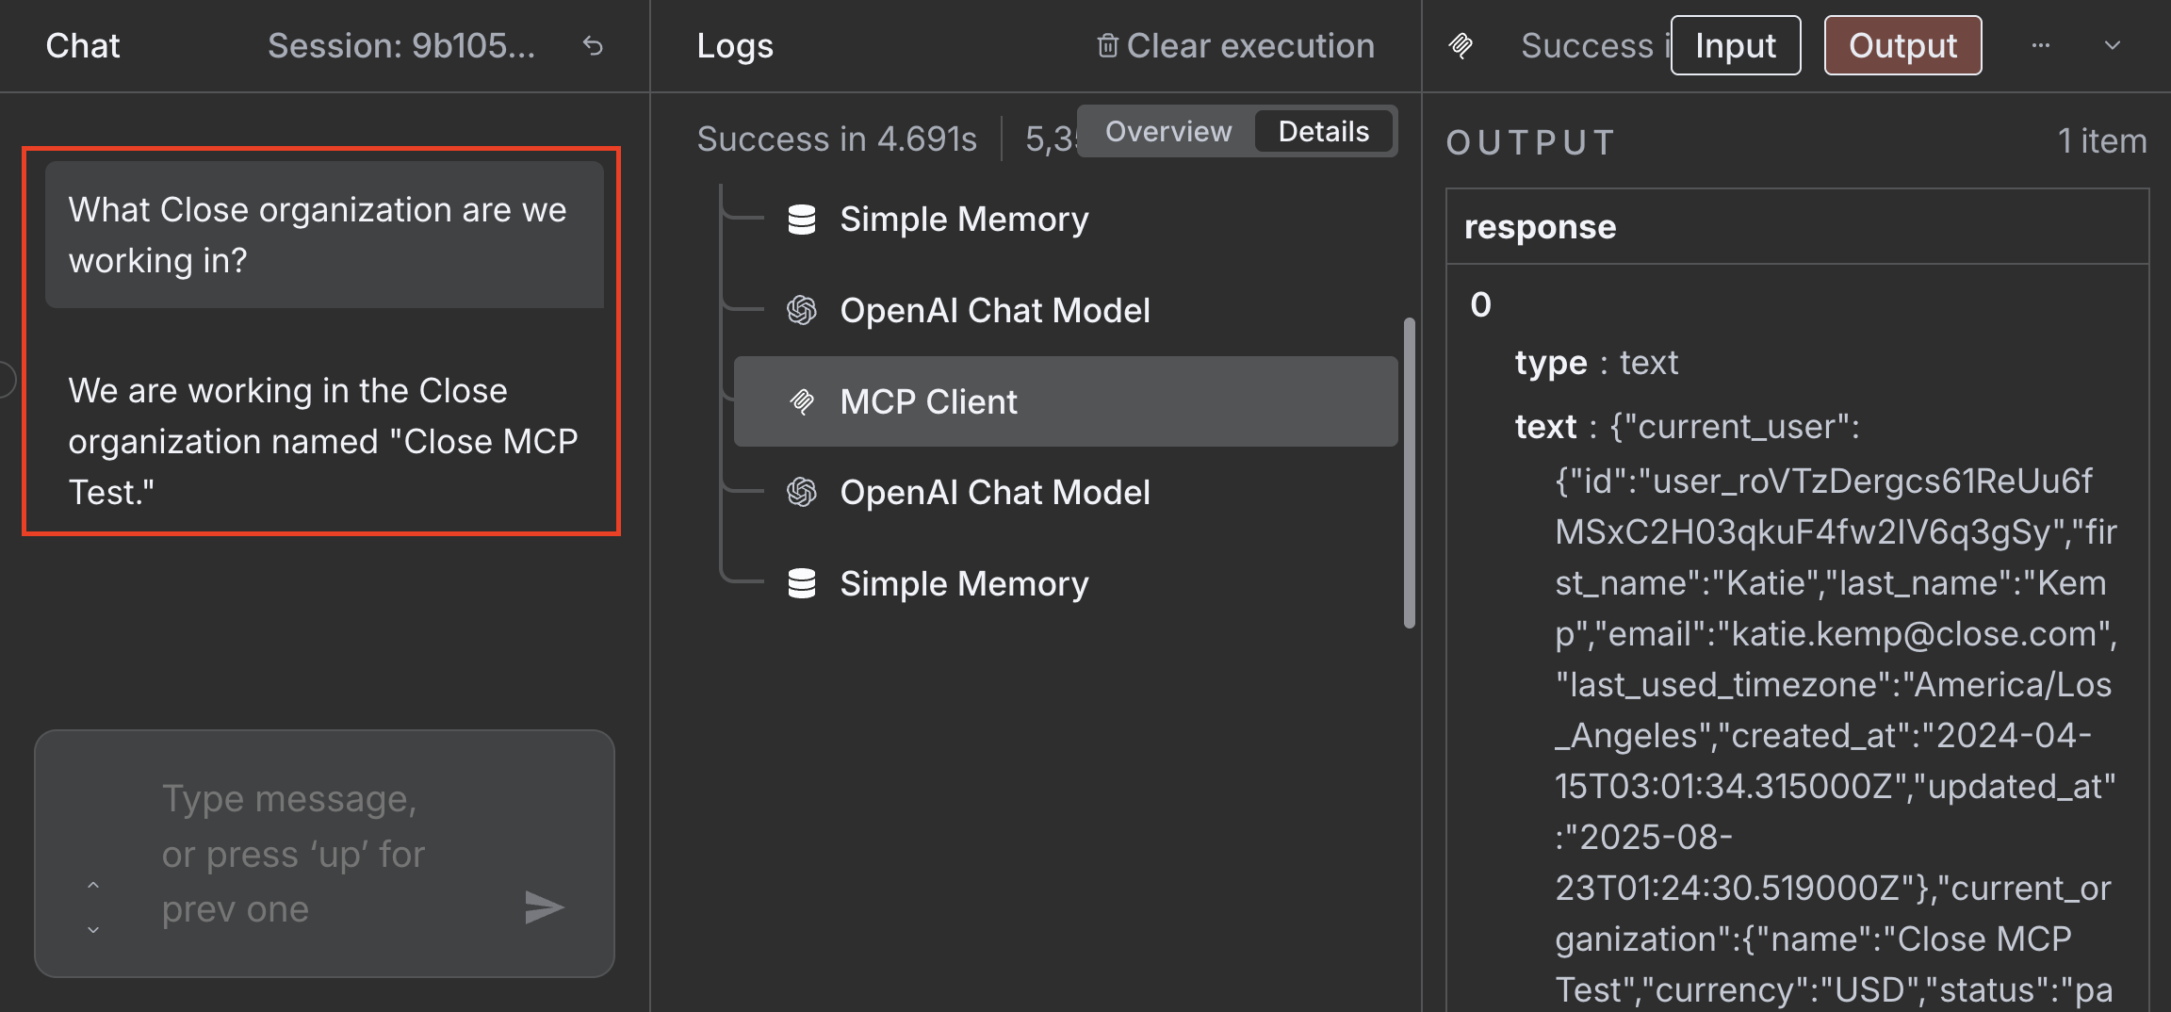The image size is (2171, 1012).
Task: Toggle the Output view button
Action: [1902, 44]
